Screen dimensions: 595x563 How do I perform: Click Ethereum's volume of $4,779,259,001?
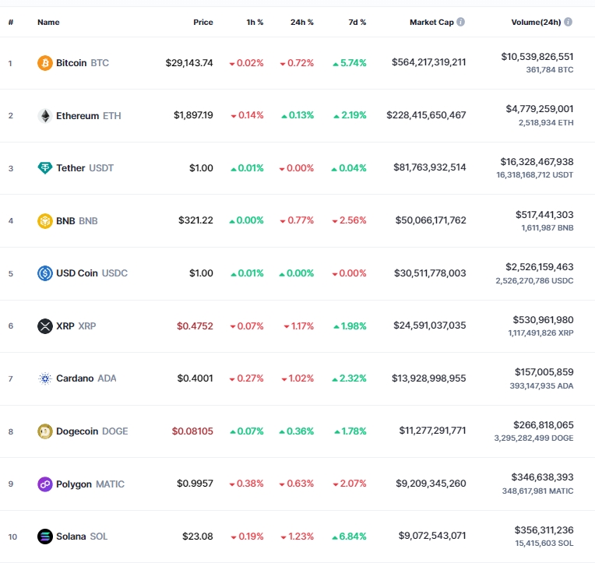pyautogui.click(x=539, y=109)
